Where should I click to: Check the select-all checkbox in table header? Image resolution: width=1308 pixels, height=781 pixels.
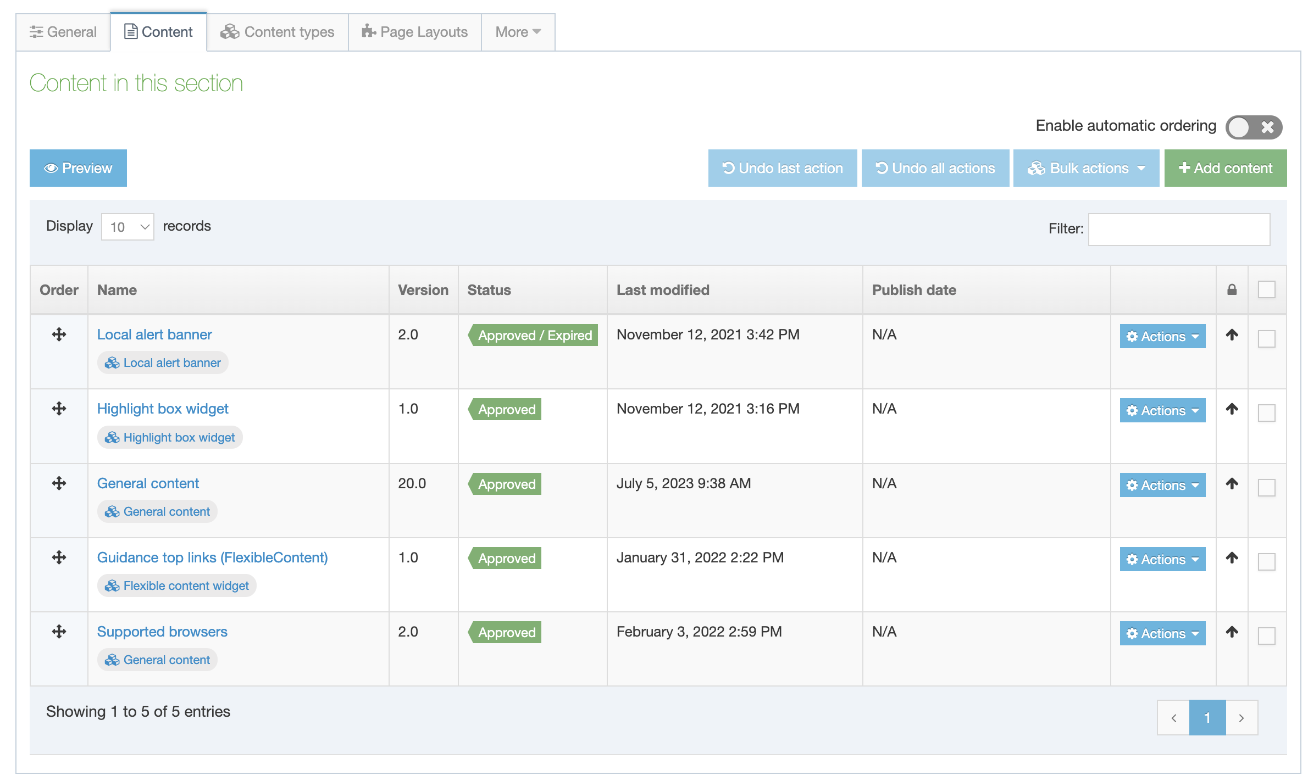tap(1266, 289)
